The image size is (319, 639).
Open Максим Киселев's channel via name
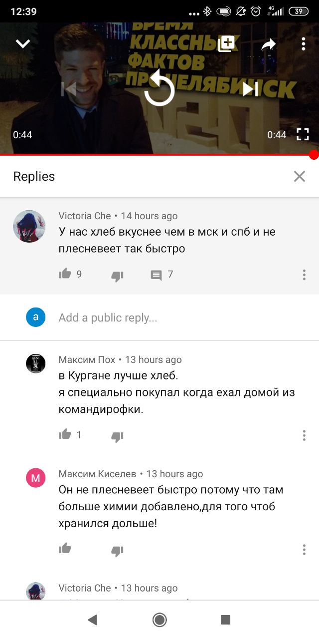click(x=97, y=474)
